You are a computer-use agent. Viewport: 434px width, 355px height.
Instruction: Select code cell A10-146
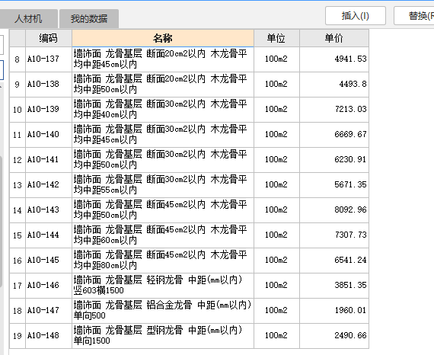[x=49, y=286]
